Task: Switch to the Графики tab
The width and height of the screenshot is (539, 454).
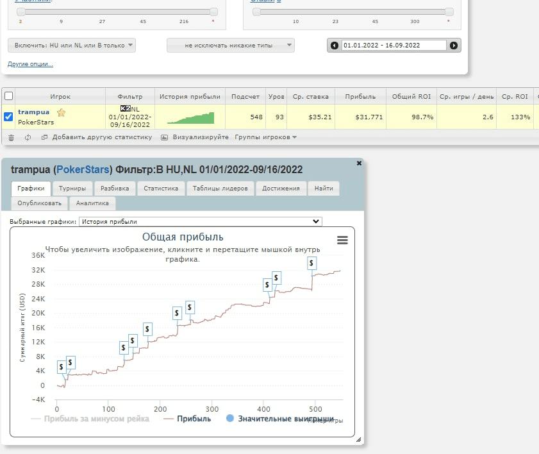Action: (31, 189)
